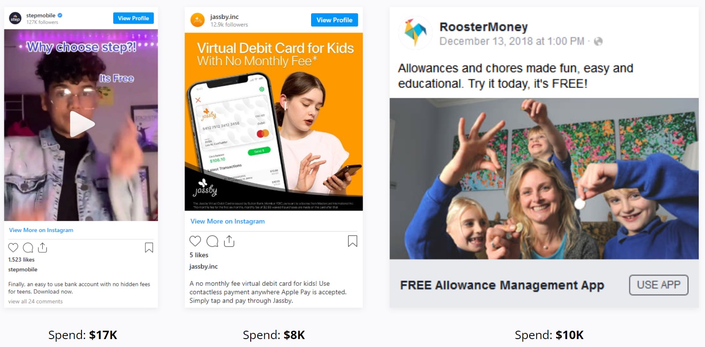Click the globe public visibility icon

pyautogui.click(x=598, y=41)
